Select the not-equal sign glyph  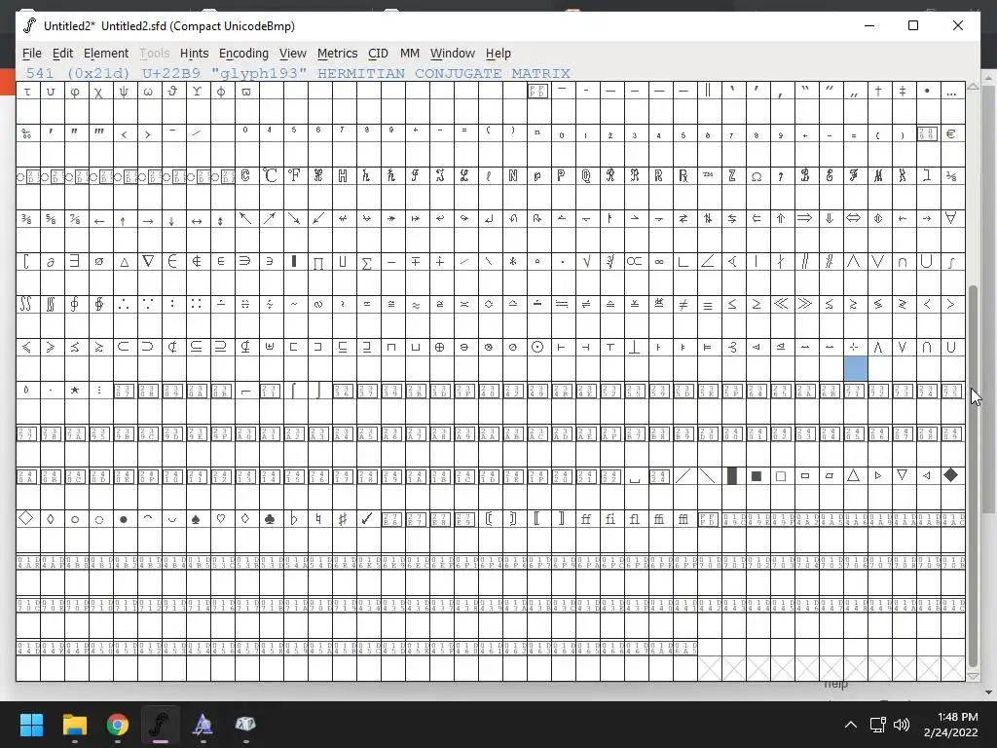coord(683,305)
